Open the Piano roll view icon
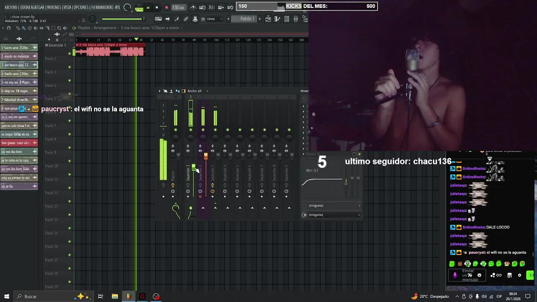Image resolution: width=537 pixels, height=302 pixels. click(x=277, y=19)
